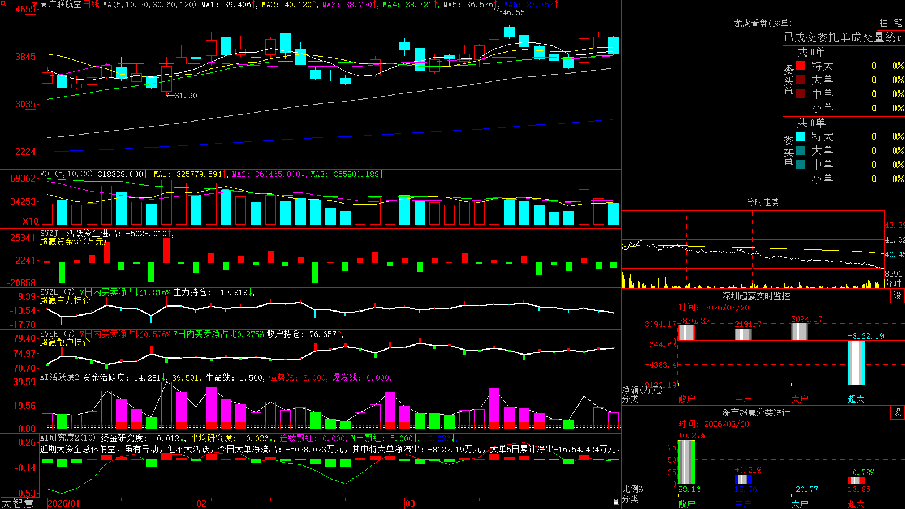Click the 日线 period label

click(91, 5)
